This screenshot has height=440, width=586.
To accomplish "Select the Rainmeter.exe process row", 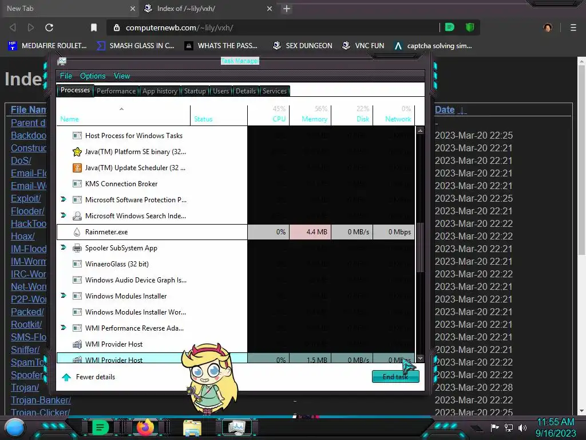I will 235,232.
